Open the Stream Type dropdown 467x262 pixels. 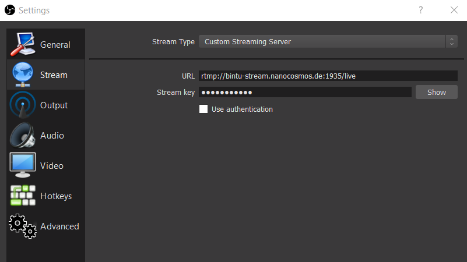(x=322, y=41)
